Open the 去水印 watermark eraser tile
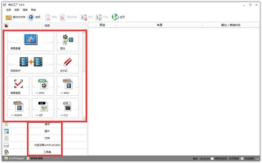This screenshot has height=163, width=262. [x=68, y=63]
